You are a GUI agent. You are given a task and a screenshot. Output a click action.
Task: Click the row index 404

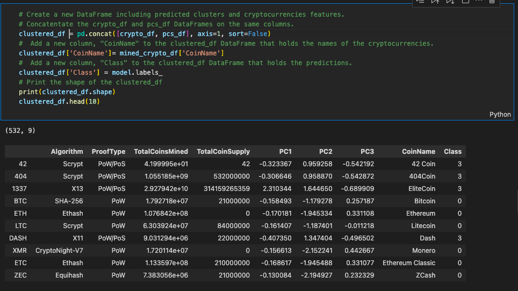coord(20,176)
